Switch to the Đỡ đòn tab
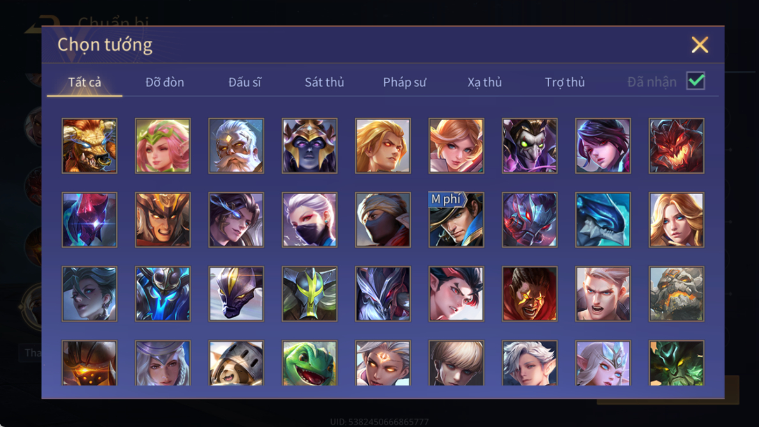This screenshot has width=759, height=427. [x=165, y=82]
